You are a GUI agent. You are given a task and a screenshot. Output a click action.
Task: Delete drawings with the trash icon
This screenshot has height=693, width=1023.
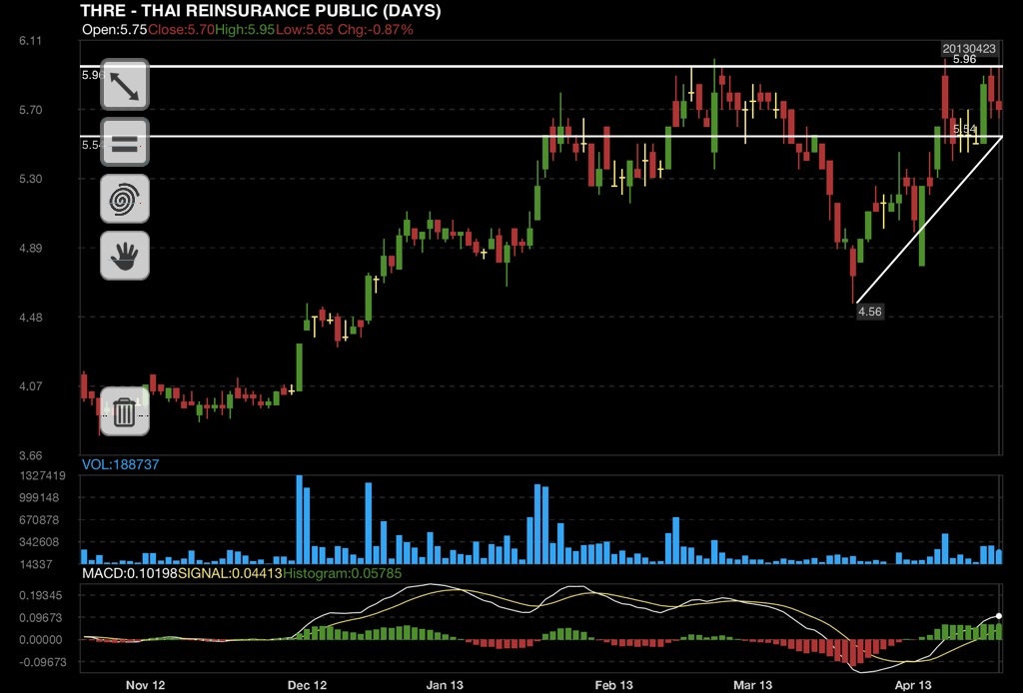point(124,411)
